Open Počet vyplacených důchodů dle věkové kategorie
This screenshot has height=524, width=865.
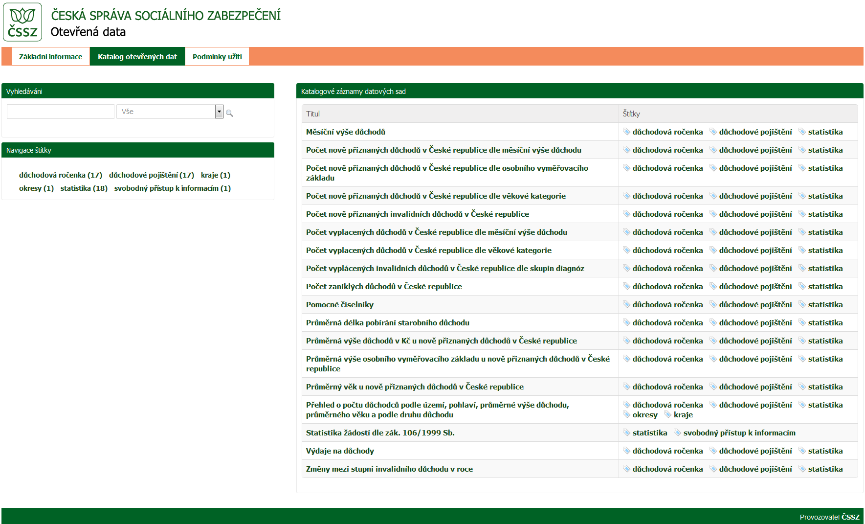coord(429,250)
